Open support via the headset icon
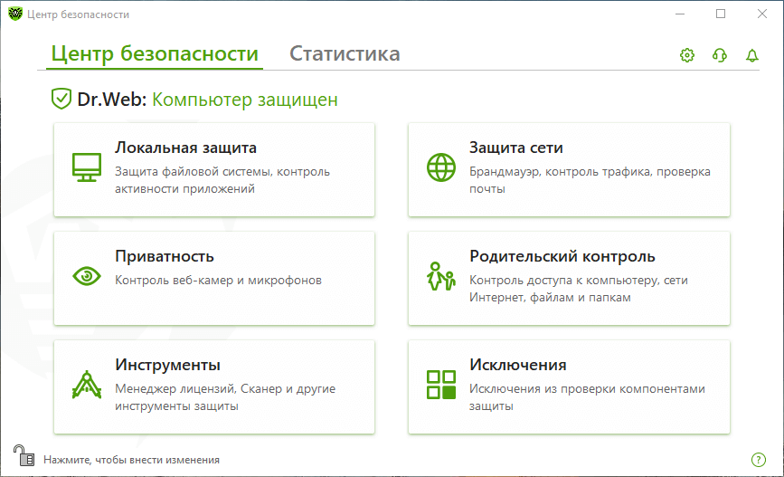Screen dimensions: 784x477 click(x=720, y=55)
